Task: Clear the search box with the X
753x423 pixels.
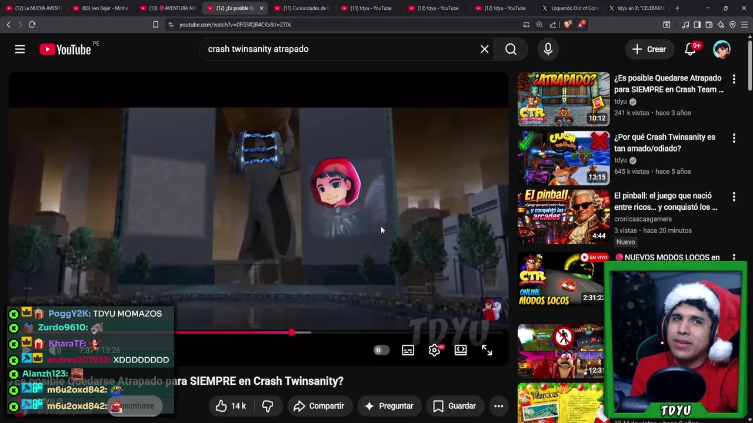Action: coord(484,49)
